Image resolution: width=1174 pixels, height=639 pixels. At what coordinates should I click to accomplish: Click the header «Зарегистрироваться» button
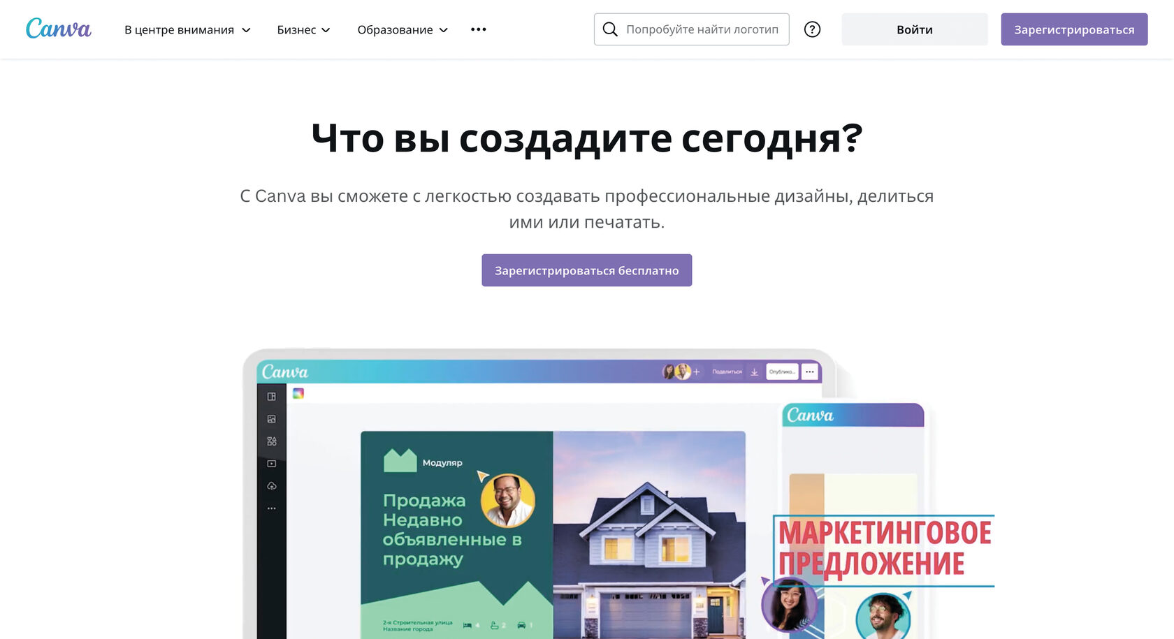tap(1074, 29)
